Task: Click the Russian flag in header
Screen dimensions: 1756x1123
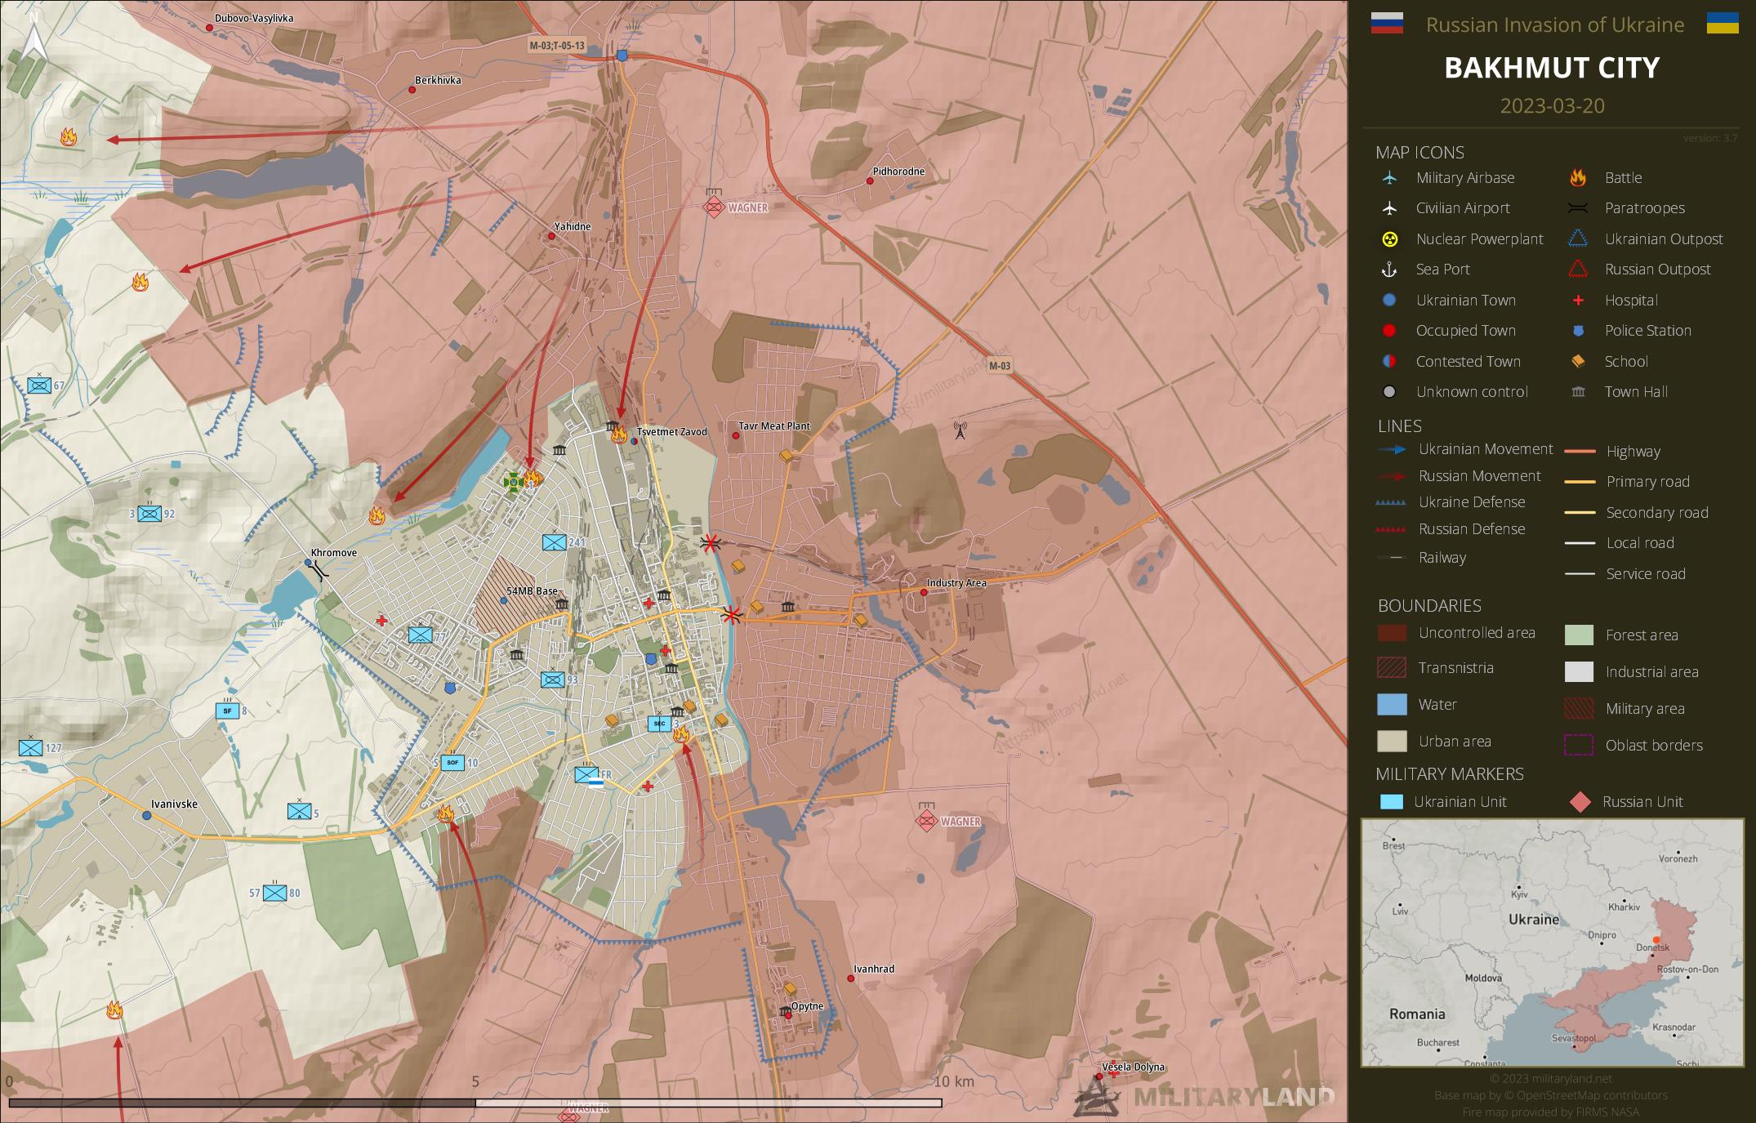Action: tap(1386, 24)
